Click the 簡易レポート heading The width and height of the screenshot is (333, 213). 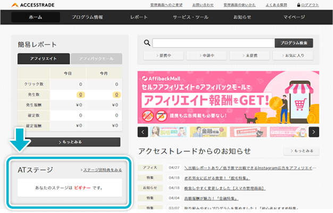(37, 45)
